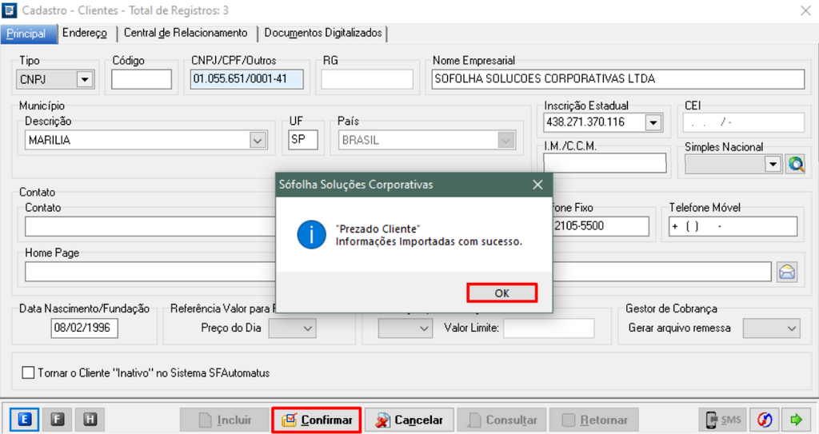819x434 pixels.
Task: Click the green arrow exit icon
Action: pyautogui.click(x=796, y=420)
